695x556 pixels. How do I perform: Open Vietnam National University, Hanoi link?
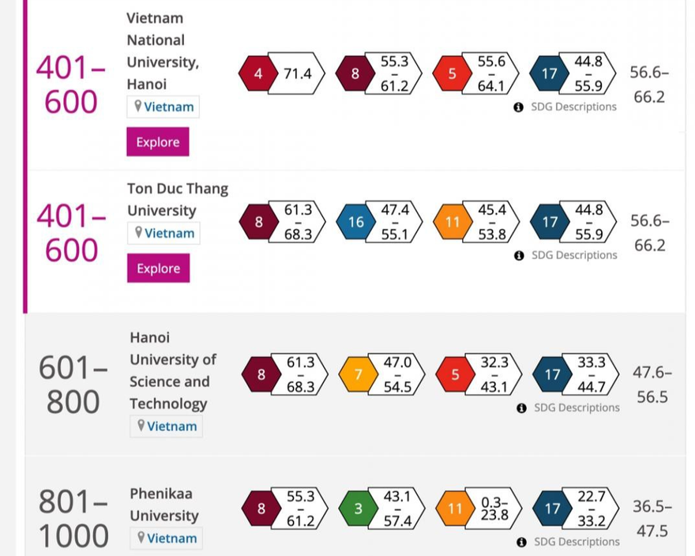click(163, 51)
